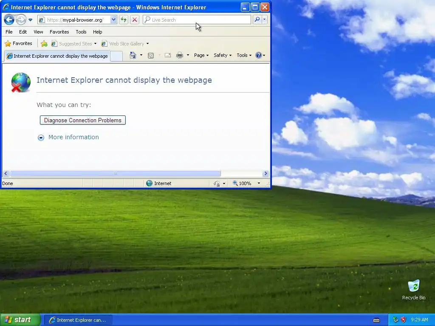This screenshot has height=326, width=435.
Task: Click the Protected Mode status icon
Action: coord(217,183)
